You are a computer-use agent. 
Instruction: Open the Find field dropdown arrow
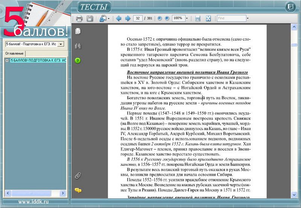click(x=248, y=18)
